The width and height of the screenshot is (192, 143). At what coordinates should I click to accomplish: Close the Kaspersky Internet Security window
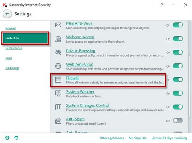(186, 5)
